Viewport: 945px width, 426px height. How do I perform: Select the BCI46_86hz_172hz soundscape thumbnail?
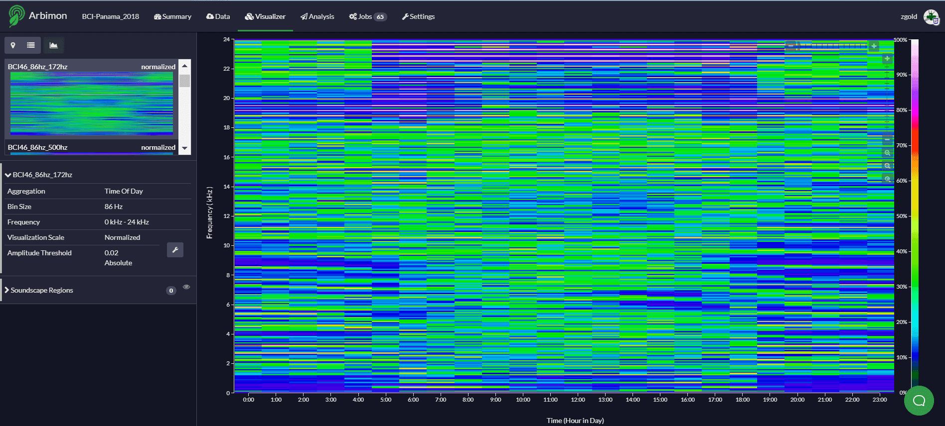tap(92, 104)
